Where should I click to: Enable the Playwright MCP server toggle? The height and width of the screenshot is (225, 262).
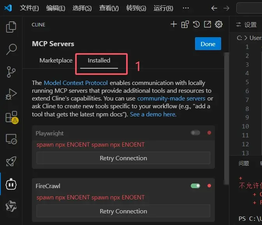tap(195, 133)
